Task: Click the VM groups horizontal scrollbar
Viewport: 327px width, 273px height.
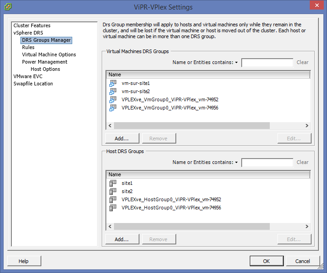Action: (x=192, y=126)
